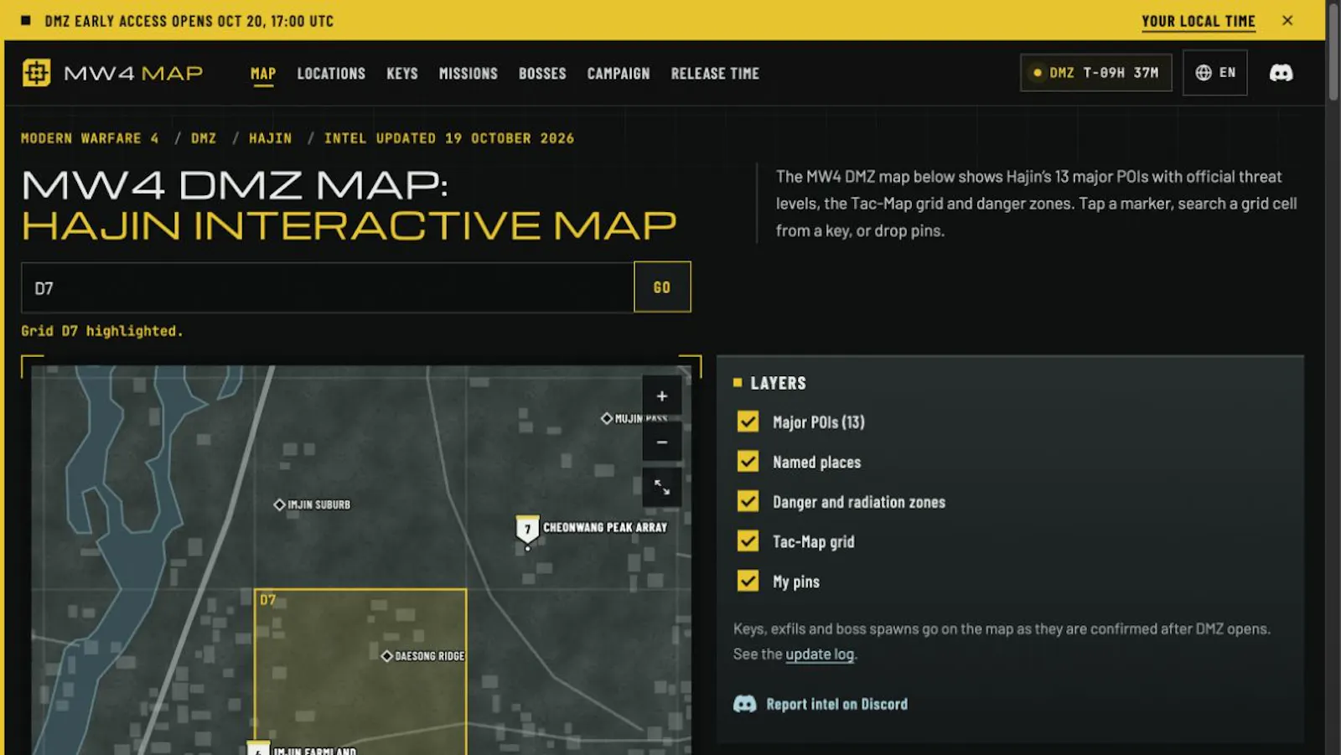Click the Daesong Ridge diamond marker
The height and width of the screenshot is (755, 1341).
386,656
